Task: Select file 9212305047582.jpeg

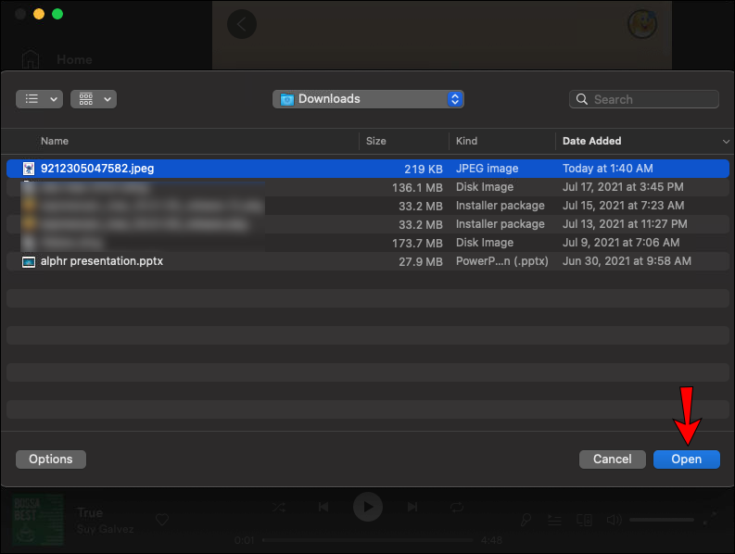Action: tap(368, 169)
